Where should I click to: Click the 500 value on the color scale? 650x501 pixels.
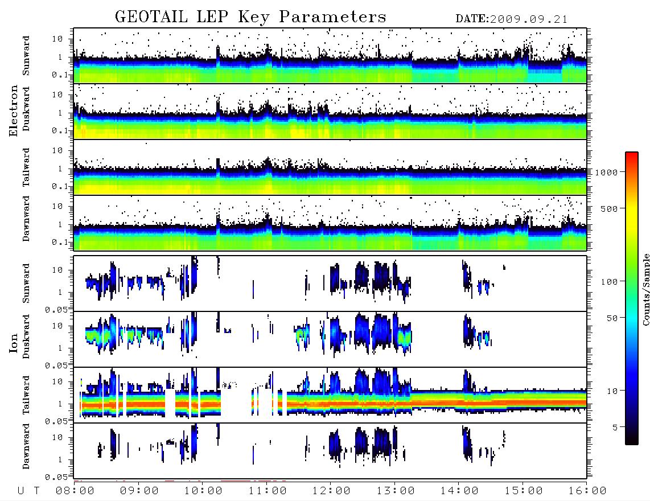[x=609, y=208]
